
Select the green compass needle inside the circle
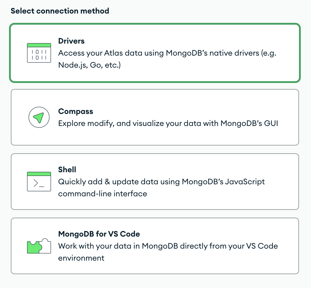39,117
